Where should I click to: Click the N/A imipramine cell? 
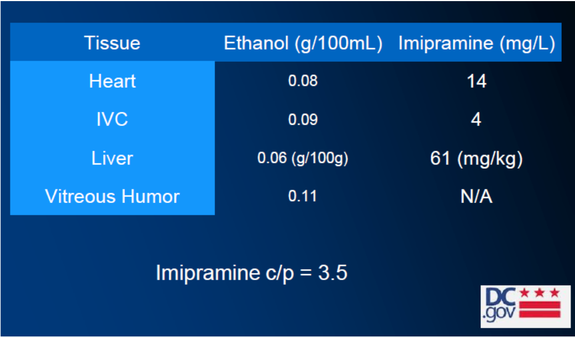pyautogui.click(x=476, y=197)
